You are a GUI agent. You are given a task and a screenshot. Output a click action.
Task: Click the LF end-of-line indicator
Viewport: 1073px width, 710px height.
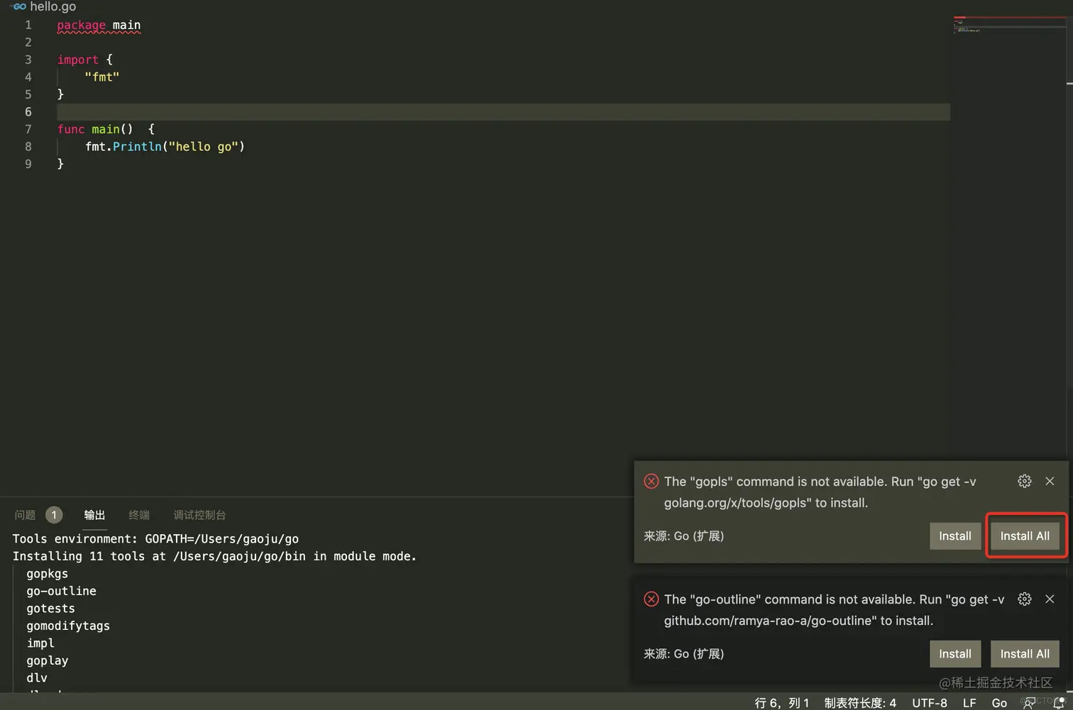tap(969, 702)
